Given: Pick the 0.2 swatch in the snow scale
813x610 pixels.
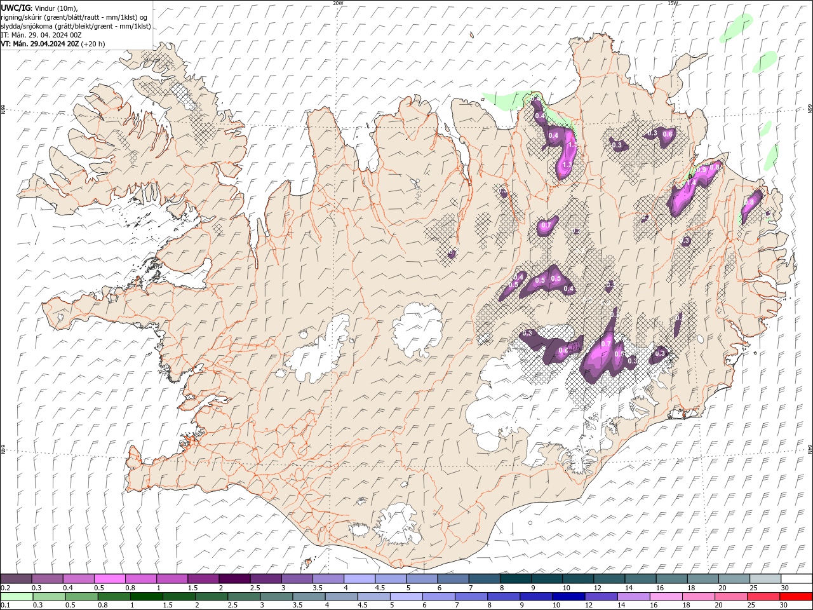Looking at the screenshot, I should (16, 579).
